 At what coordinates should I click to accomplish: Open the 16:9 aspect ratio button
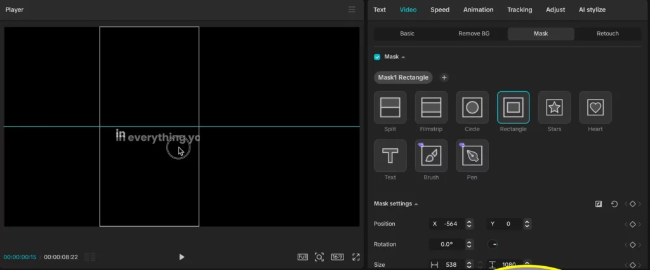(x=338, y=257)
